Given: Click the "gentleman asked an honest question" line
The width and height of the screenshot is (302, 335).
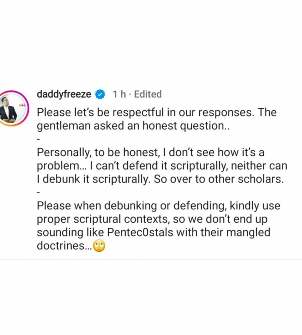Looking at the screenshot, I should tap(133, 126).
